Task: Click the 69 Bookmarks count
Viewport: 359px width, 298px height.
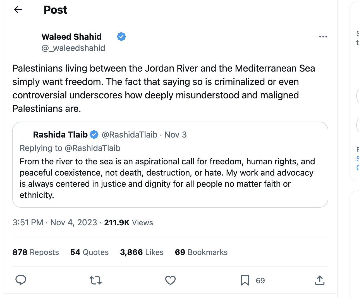Action: click(x=201, y=252)
